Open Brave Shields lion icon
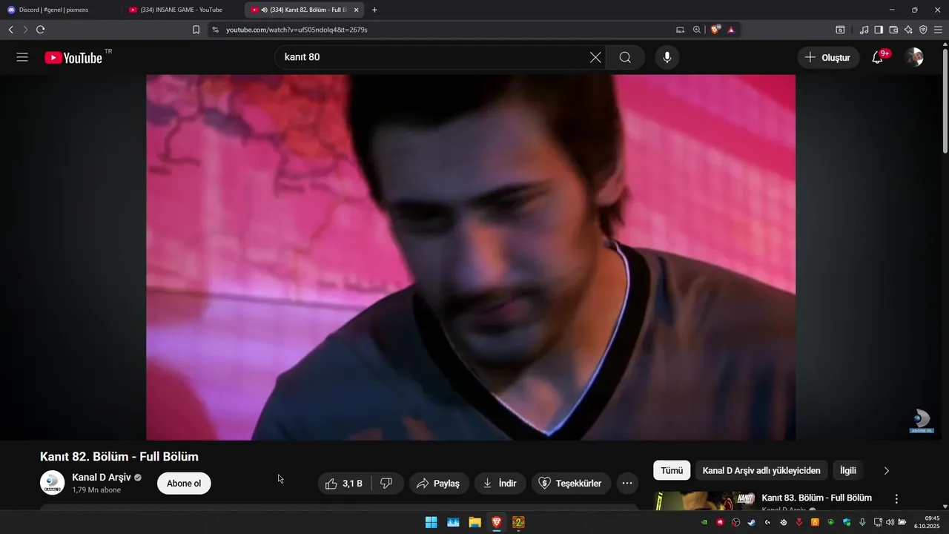Image resolution: width=949 pixels, height=534 pixels. click(x=715, y=30)
